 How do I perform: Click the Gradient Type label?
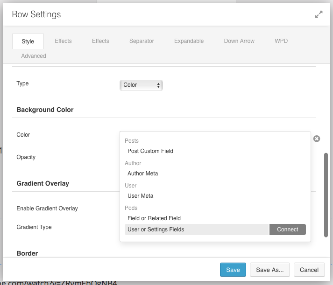34,227
